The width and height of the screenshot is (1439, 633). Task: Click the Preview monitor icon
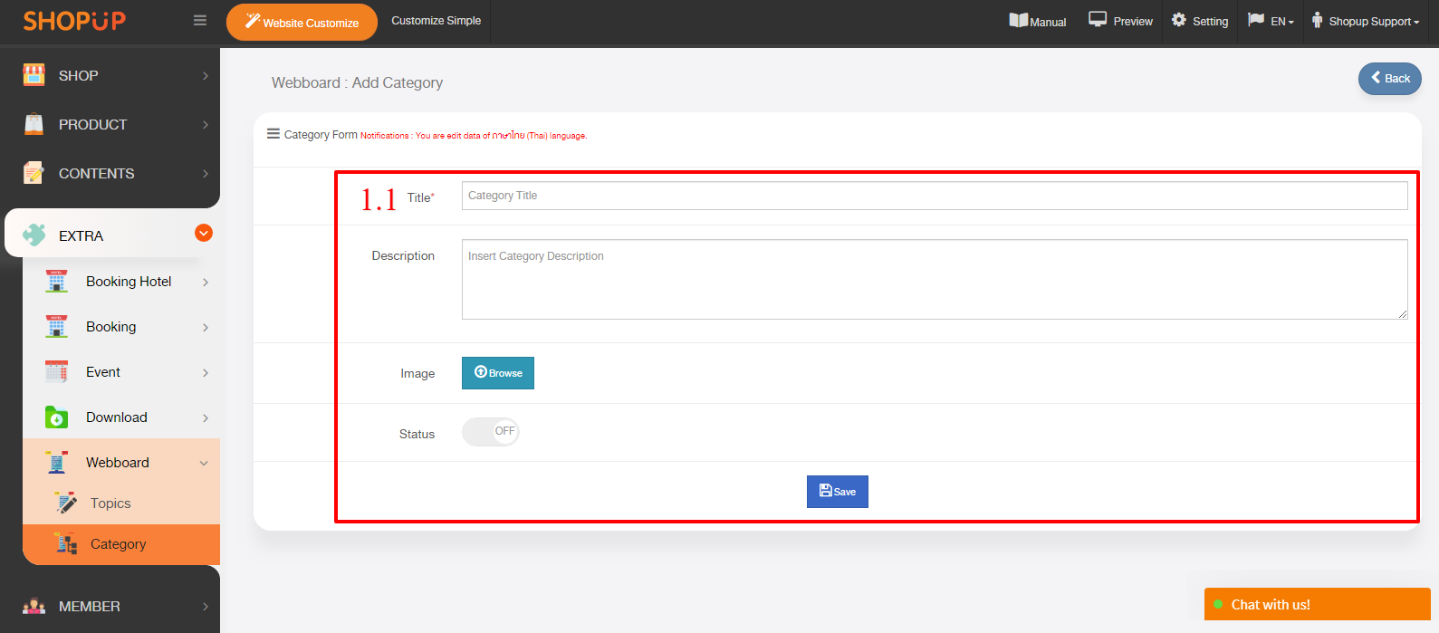tap(1098, 19)
